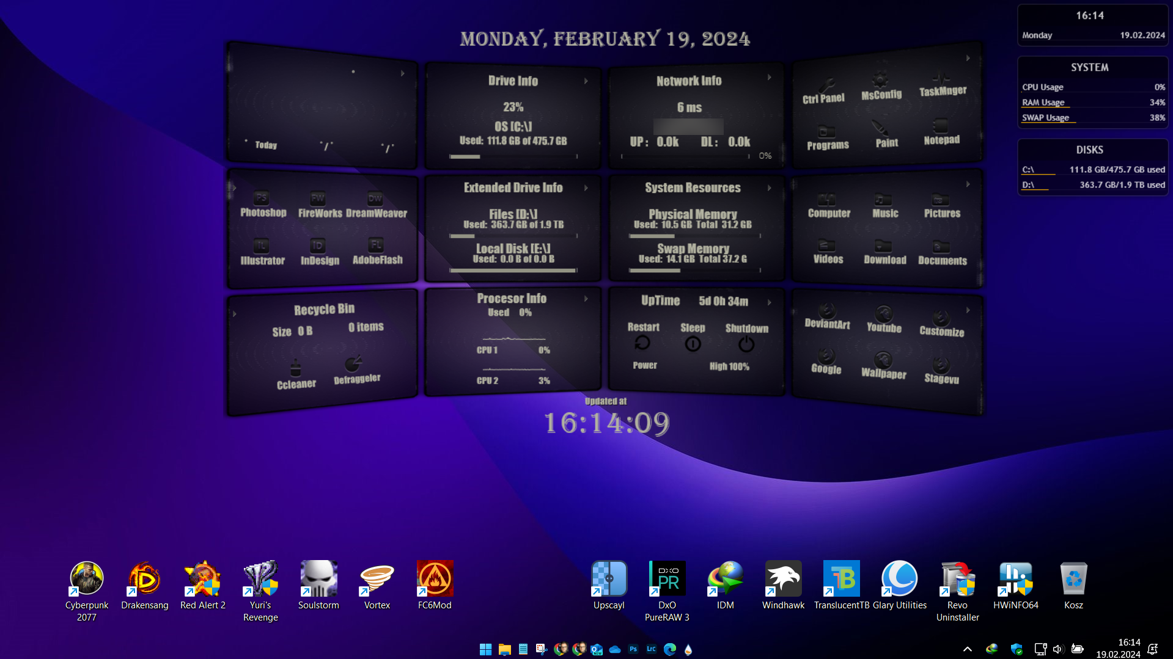Viewport: 1173px width, 659px height.
Task: Mute sound via taskbar speaker icon
Action: tap(1059, 649)
